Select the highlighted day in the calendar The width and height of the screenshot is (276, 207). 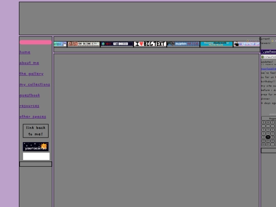pos(268,137)
